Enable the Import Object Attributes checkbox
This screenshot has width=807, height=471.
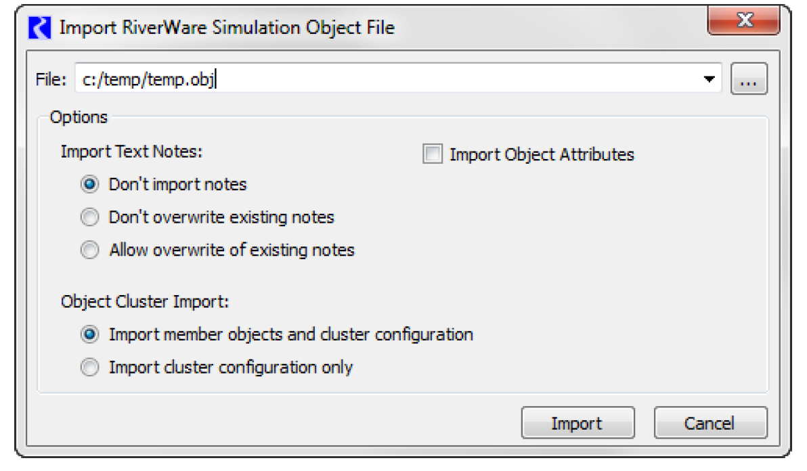(x=433, y=154)
